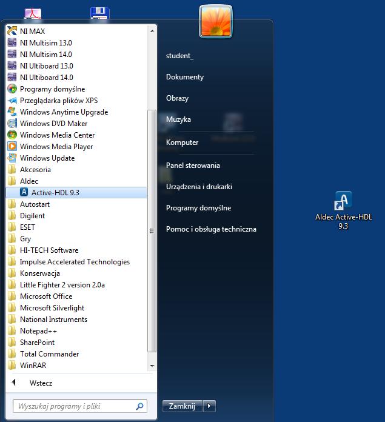Open Komputer
The width and height of the screenshot is (385, 422).
pyautogui.click(x=182, y=142)
